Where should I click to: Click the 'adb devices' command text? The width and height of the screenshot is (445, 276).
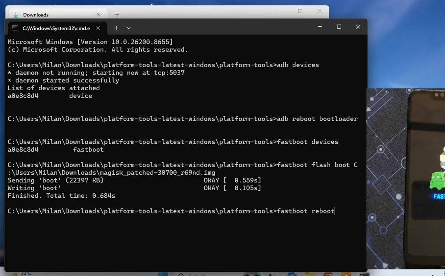point(298,65)
